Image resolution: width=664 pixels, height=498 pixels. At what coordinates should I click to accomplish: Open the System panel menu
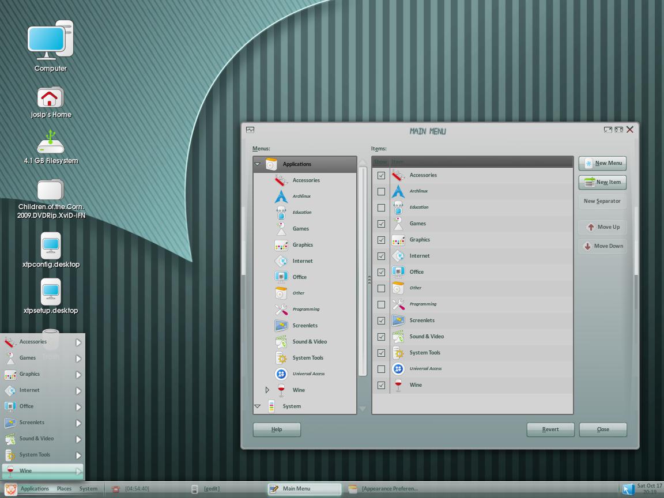(88, 489)
